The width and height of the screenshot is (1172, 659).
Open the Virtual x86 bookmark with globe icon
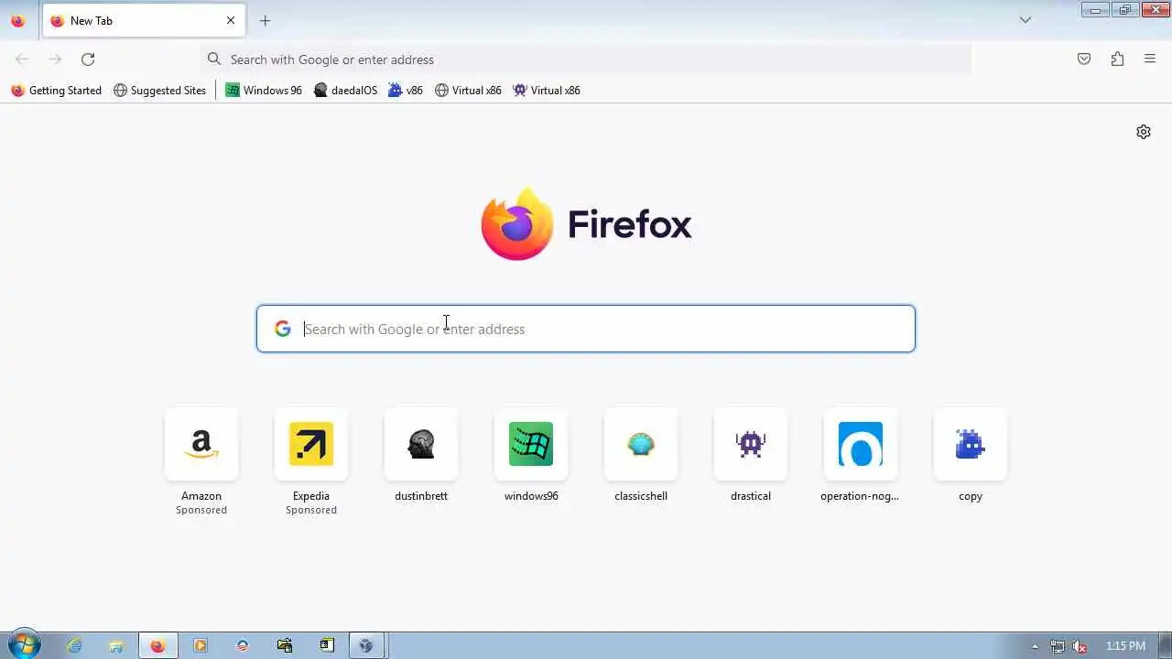point(468,90)
